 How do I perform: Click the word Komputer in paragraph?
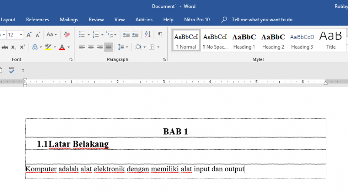(41, 169)
